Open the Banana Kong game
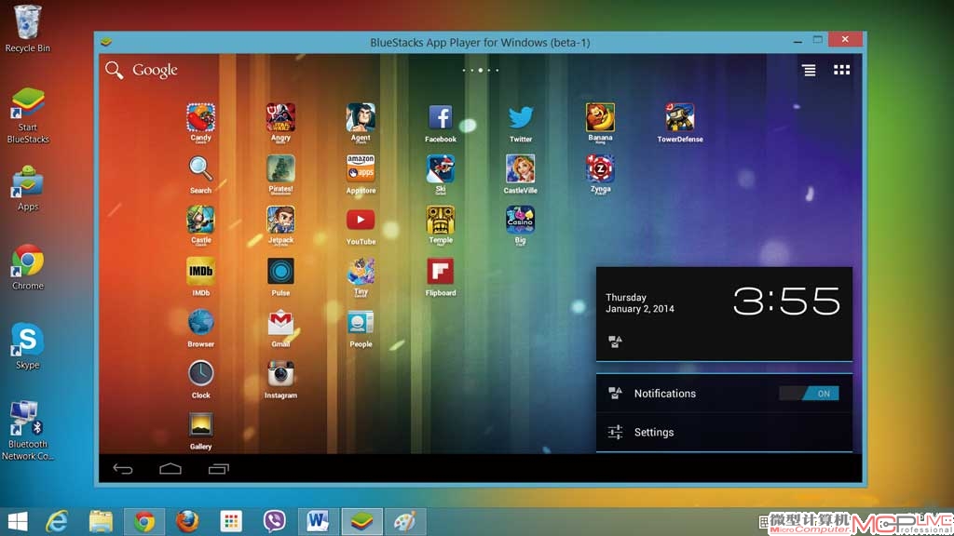This screenshot has height=536, width=954. (x=601, y=118)
